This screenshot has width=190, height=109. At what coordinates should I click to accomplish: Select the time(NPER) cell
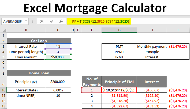[x=26, y=95]
